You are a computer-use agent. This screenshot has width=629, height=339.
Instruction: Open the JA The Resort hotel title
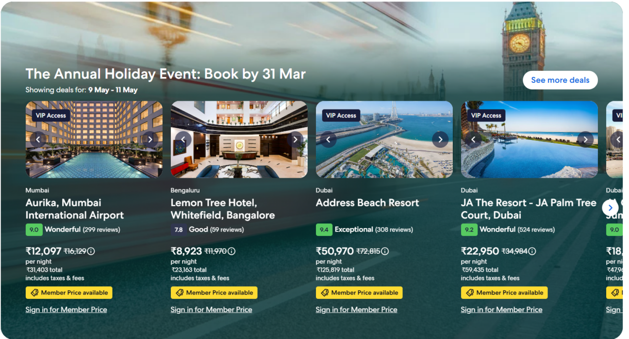coord(529,209)
